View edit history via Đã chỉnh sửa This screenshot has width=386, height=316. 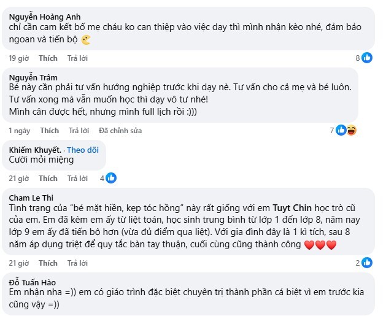[120, 131]
